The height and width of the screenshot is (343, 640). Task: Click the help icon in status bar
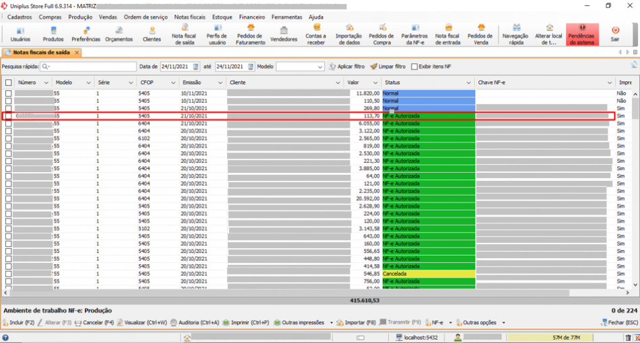pos(5,338)
